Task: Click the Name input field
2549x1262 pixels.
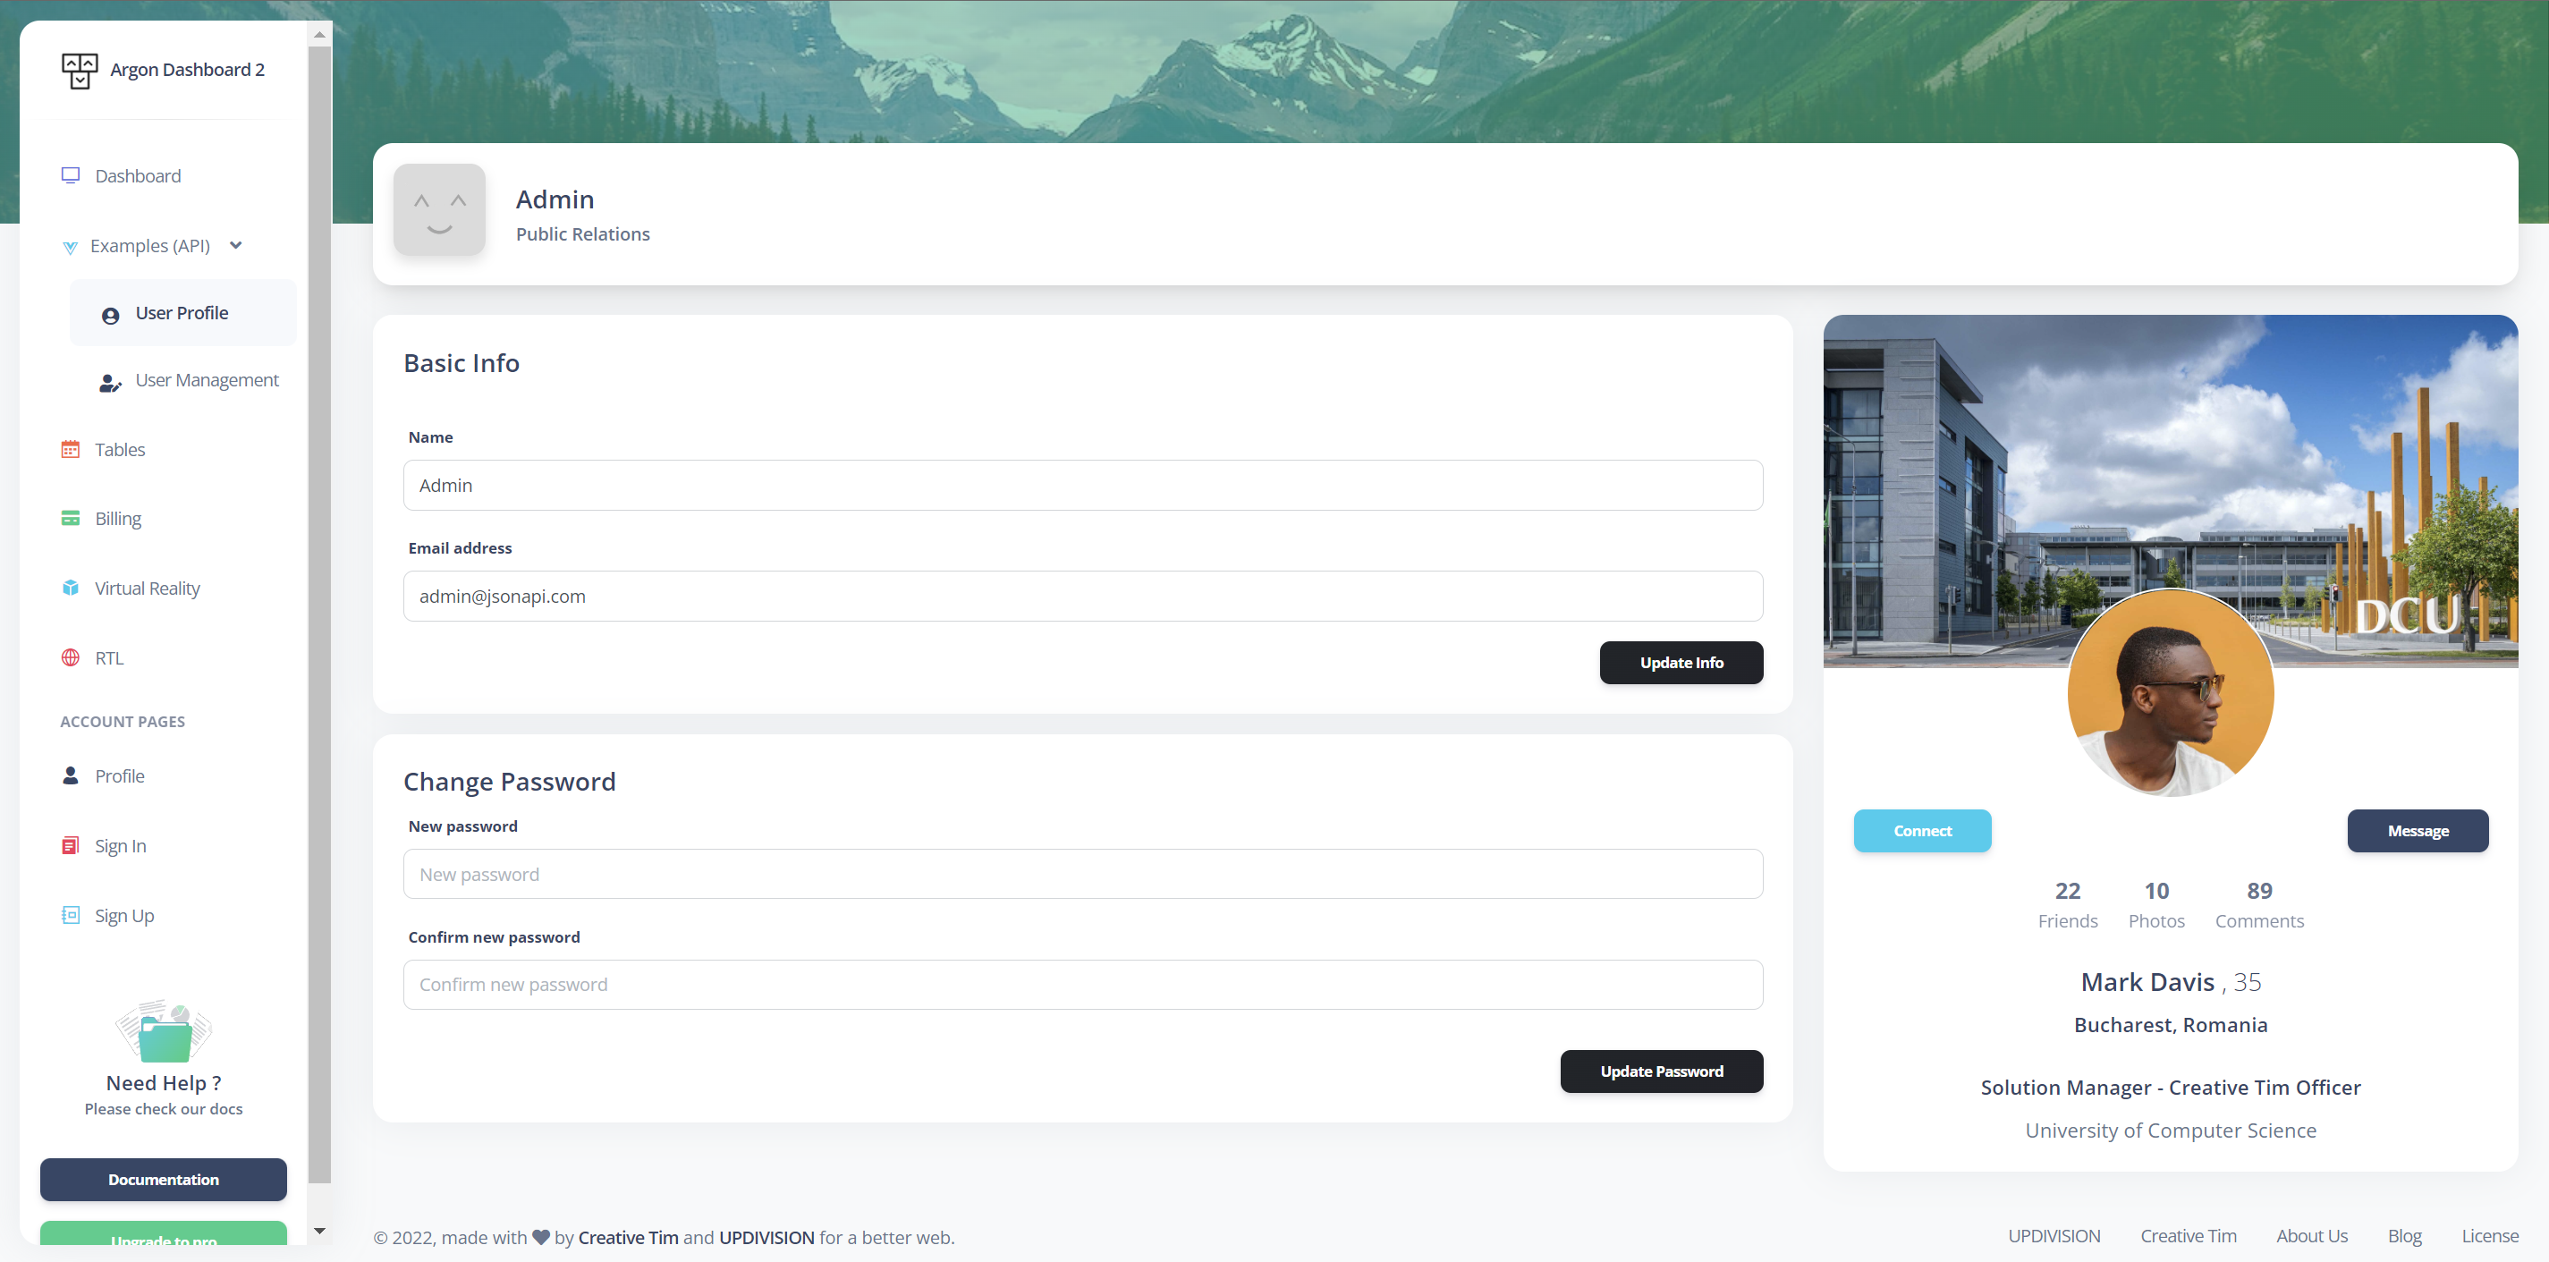Action: (x=1083, y=485)
